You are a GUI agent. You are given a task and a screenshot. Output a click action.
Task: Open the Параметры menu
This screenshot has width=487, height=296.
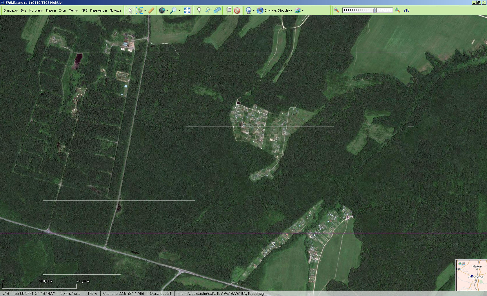pos(98,10)
